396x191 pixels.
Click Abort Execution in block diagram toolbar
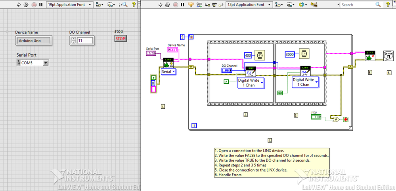pyautogui.click(x=176, y=4)
